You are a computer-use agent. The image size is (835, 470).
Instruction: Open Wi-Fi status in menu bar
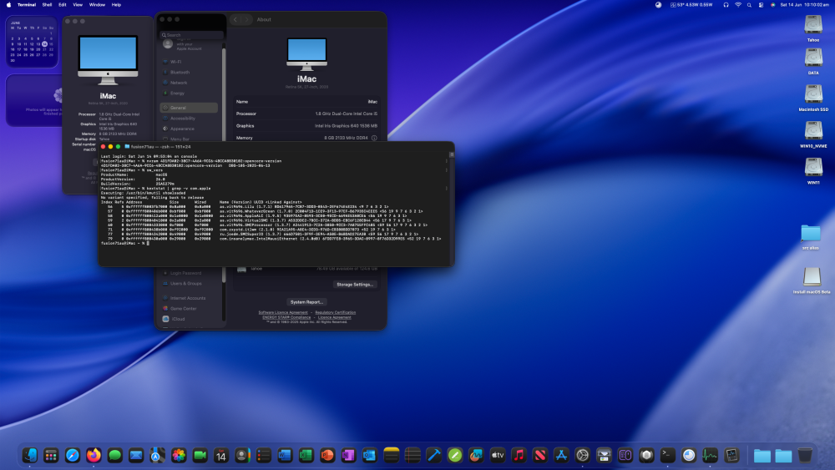click(x=738, y=5)
